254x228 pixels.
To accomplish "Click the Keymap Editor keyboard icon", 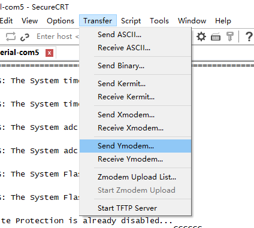I will (216, 37).
